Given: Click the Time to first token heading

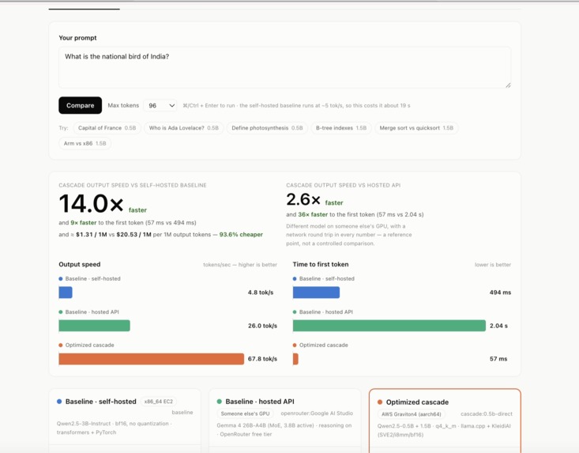Looking at the screenshot, I should tap(321, 264).
